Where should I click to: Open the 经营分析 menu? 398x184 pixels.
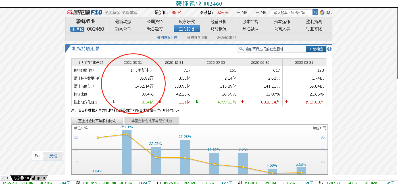coord(218,22)
